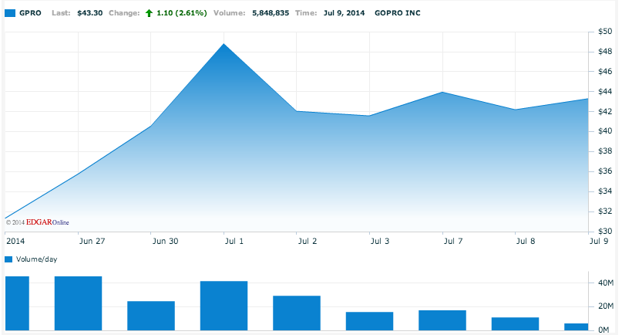Select the GPRO ticker symbol text
This screenshot has width=622, height=335.
pyautogui.click(x=30, y=13)
